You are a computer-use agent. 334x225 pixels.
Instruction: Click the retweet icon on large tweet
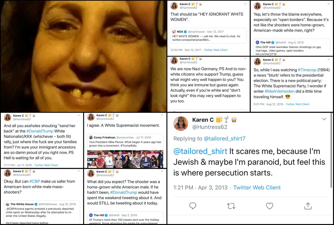(x=231, y=206)
